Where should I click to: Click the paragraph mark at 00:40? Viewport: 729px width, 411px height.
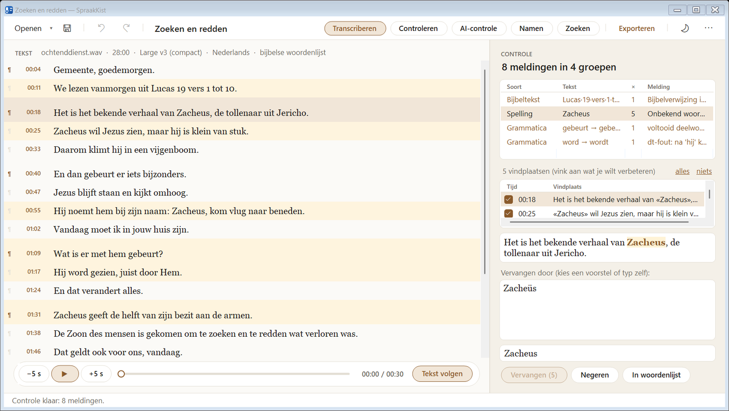(10, 174)
